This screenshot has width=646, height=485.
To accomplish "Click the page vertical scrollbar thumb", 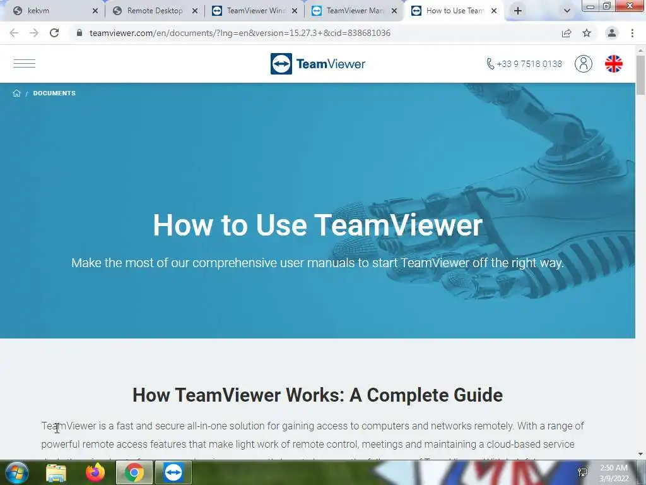I will [641, 75].
